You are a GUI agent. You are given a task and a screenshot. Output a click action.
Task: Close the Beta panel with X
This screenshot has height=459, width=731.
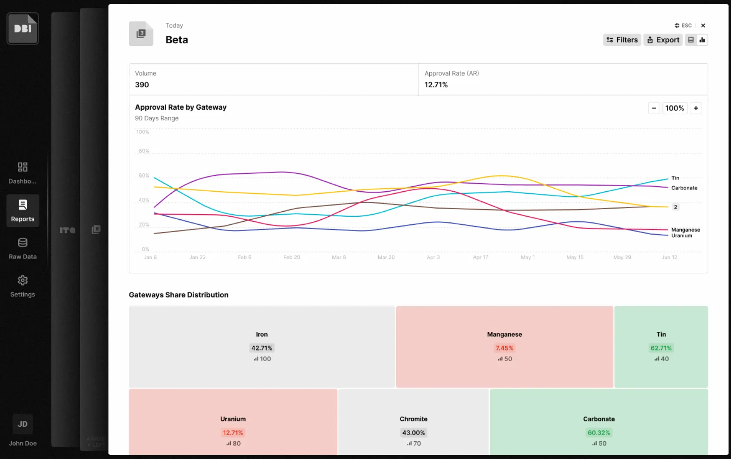[703, 25]
